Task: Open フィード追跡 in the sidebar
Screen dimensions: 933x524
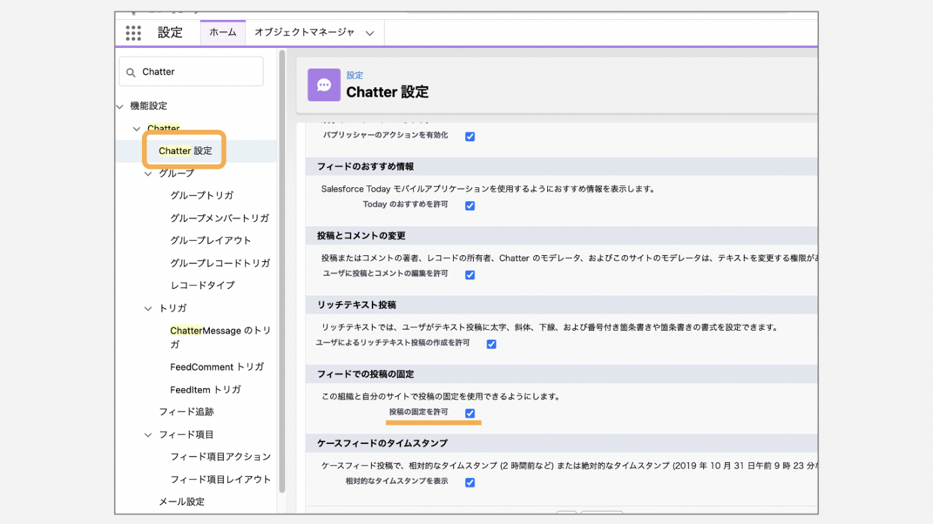Action: click(x=186, y=412)
